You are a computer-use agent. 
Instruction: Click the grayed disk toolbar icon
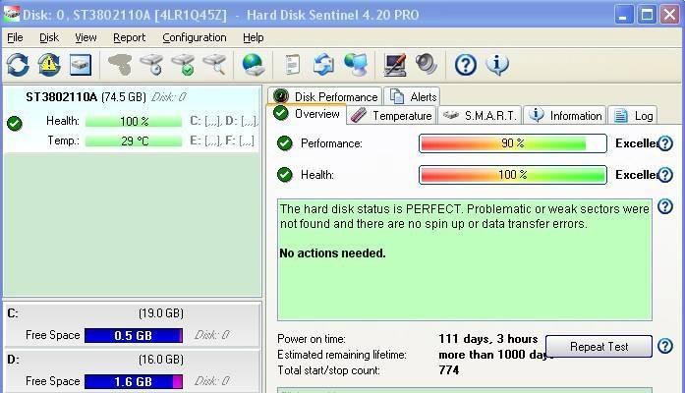coord(120,65)
